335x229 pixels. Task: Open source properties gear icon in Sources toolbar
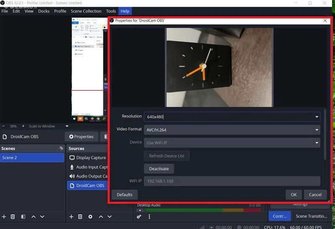[x=90, y=216]
